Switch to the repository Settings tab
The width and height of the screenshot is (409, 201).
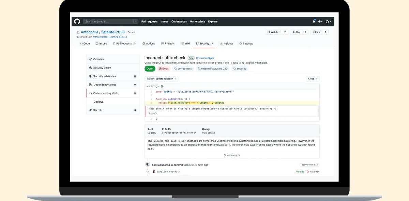[247, 43]
